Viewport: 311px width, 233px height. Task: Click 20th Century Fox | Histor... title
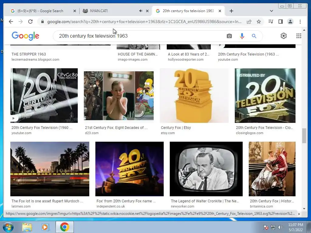[272, 201]
